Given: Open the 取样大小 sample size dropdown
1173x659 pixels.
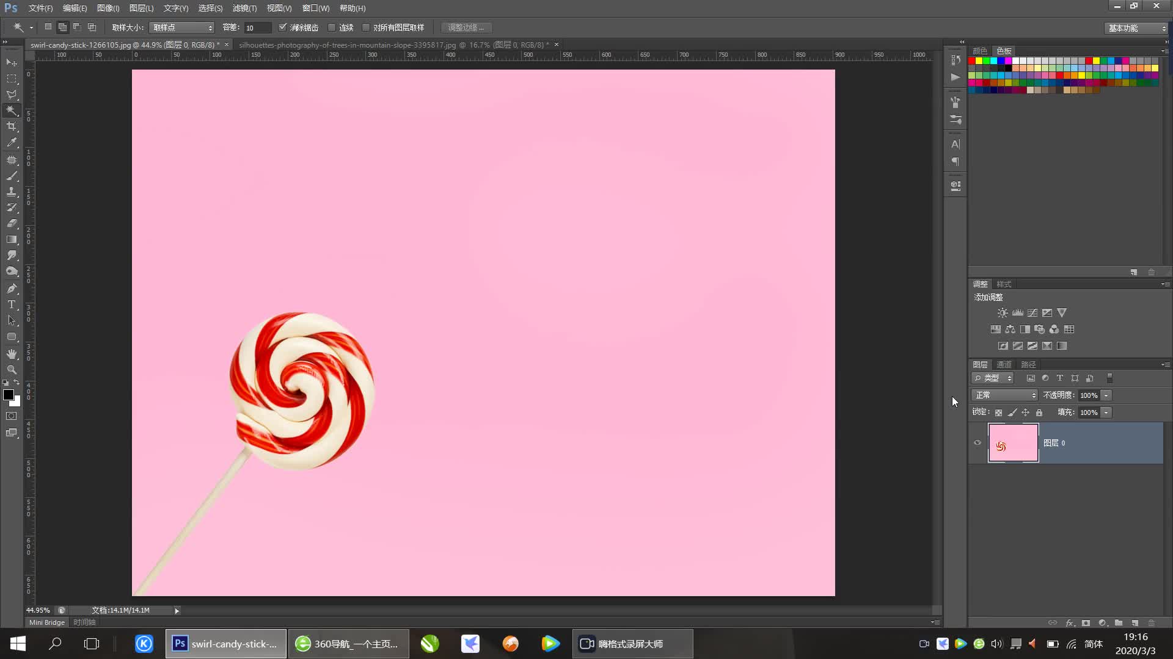Looking at the screenshot, I should [x=182, y=27].
